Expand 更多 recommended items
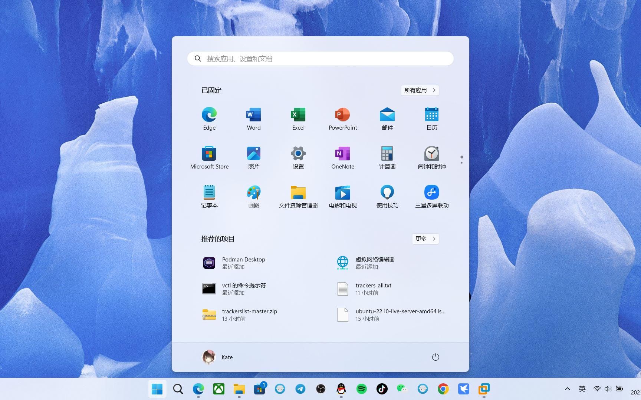Screen dimensions: 641x400 tap(425, 239)
